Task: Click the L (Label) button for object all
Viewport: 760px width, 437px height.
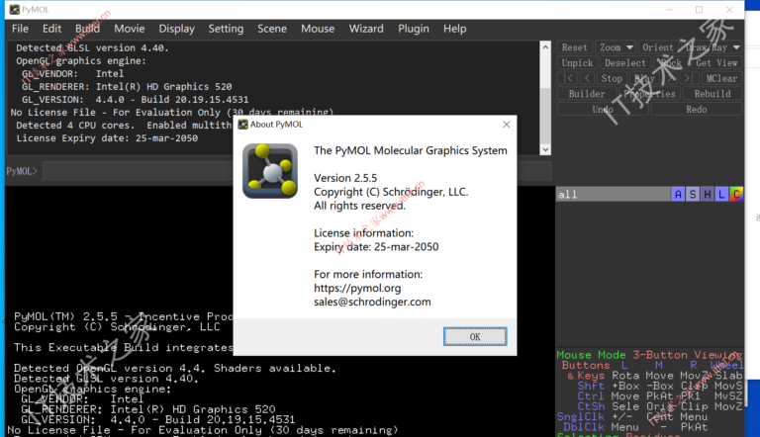Action: coord(721,195)
